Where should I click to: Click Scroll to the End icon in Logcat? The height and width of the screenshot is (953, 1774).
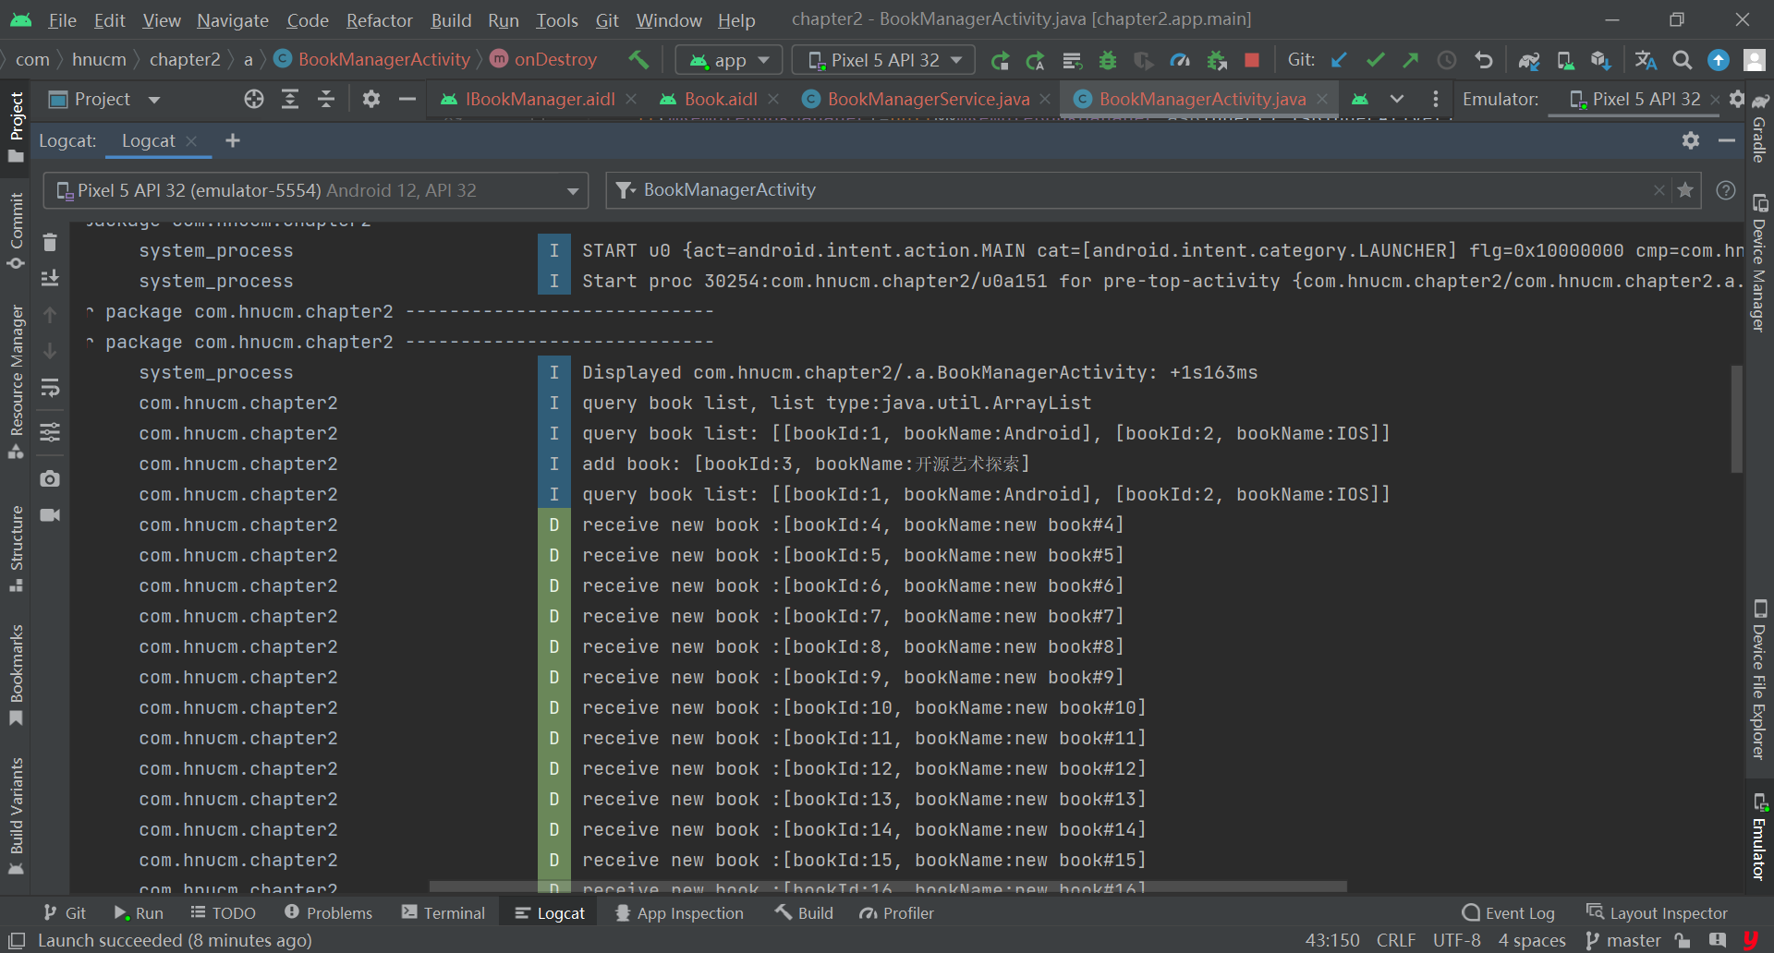click(50, 278)
